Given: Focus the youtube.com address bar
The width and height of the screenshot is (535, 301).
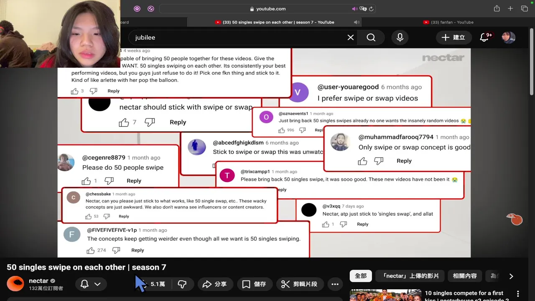Looking at the screenshot, I should (267, 9).
